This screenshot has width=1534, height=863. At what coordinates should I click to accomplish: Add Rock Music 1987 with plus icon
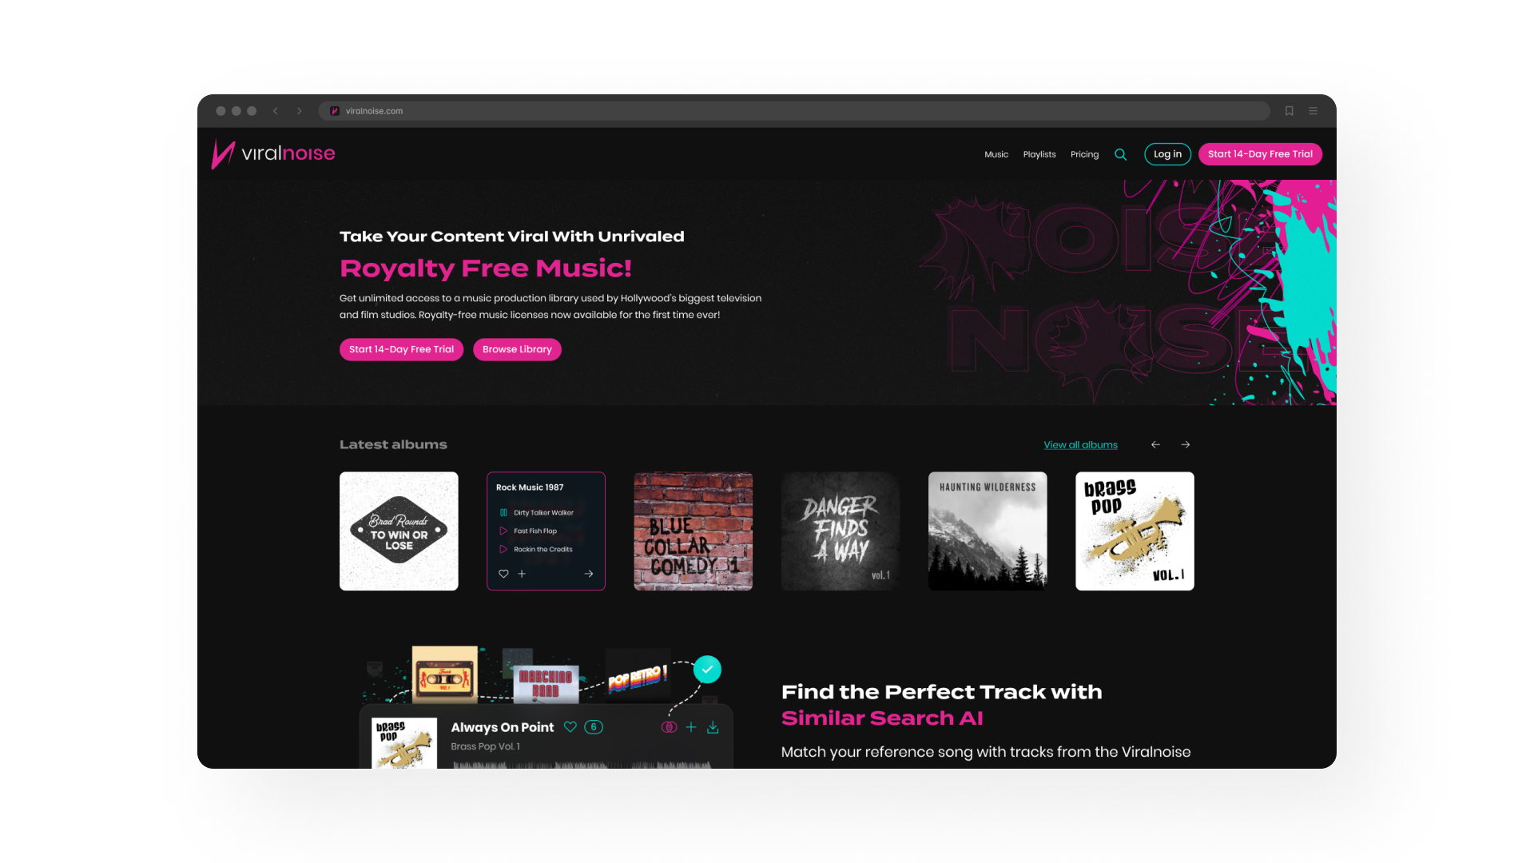[x=522, y=574]
